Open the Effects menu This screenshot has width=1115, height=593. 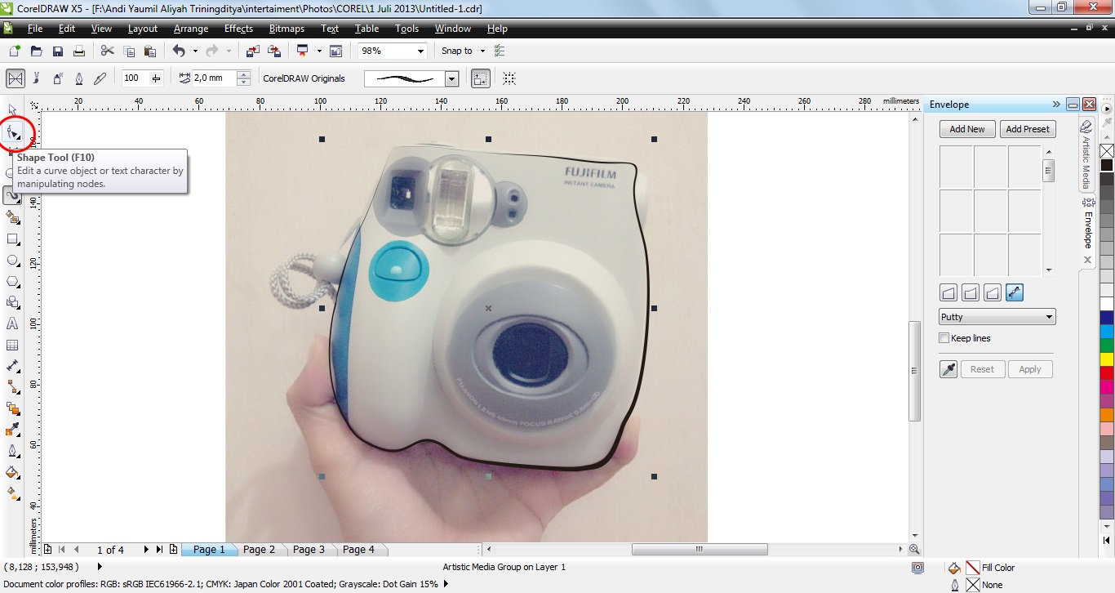238,29
